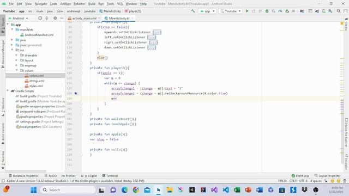The width and height of the screenshot is (349, 196).
Task: Open Project Structure from the toolbar
Action: [x=302, y=11]
